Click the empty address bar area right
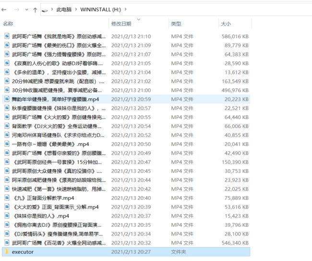Screen dimensions: 312x261 [x=219, y=10]
